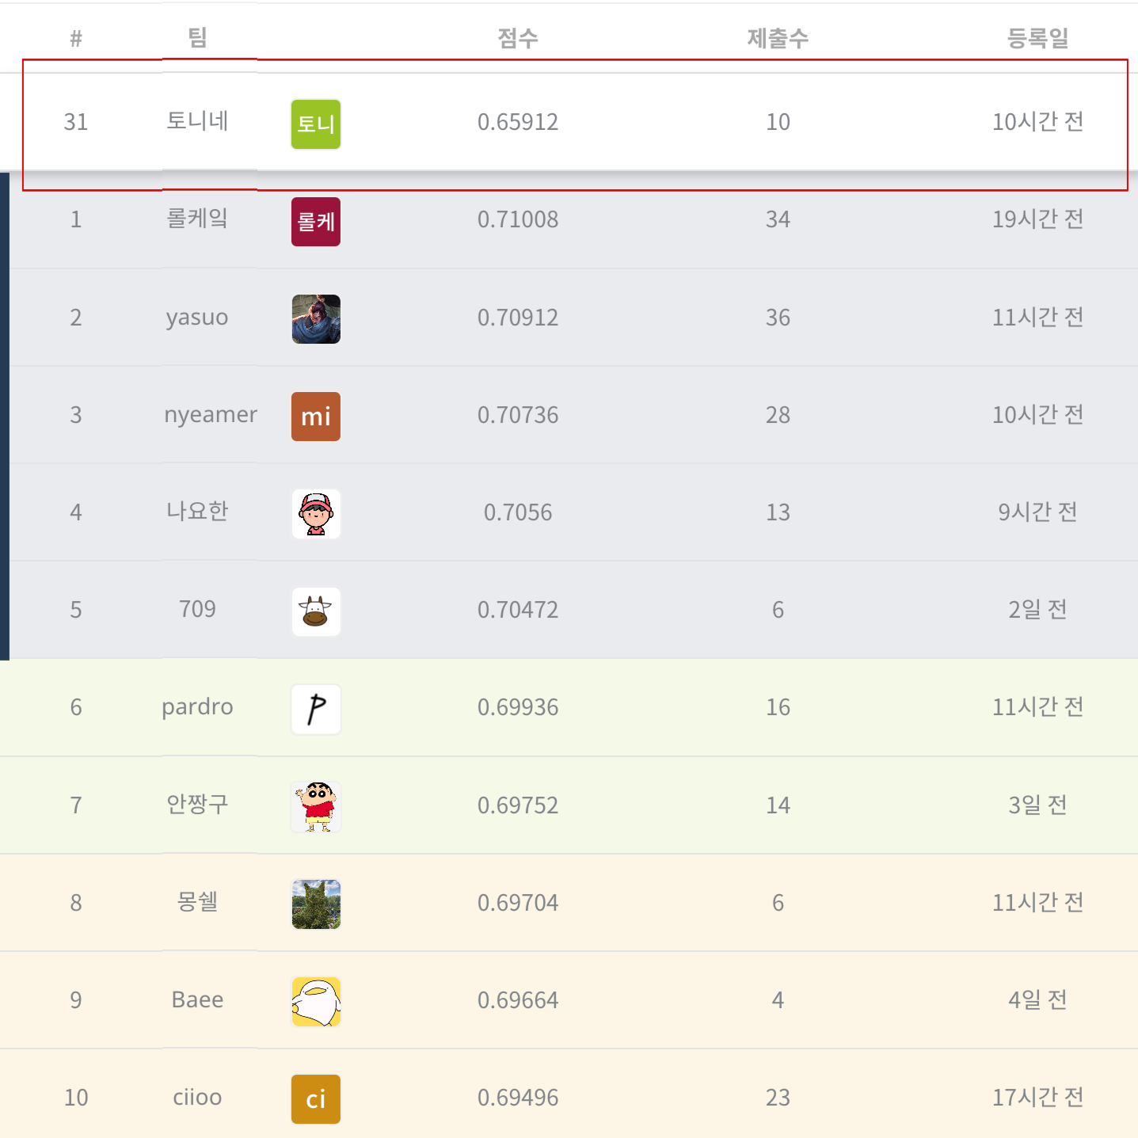The width and height of the screenshot is (1138, 1138).
Task: Click 몽쉘's green topiary photo avatar
Action: (316, 904)
